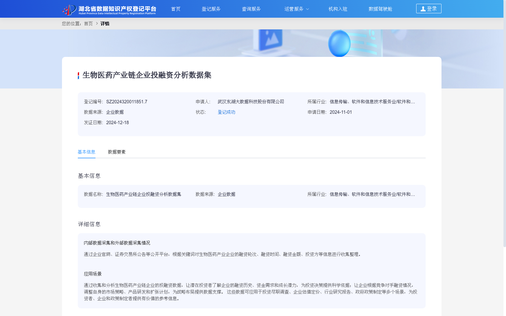Open the 登记服务 menu
This screenshot has width=506, height=316.
211,9
